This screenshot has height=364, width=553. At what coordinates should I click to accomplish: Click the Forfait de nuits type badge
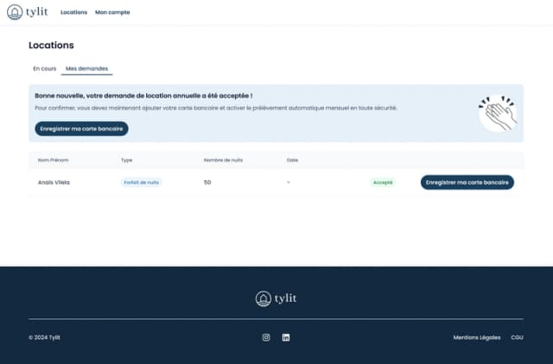point(141,183)
